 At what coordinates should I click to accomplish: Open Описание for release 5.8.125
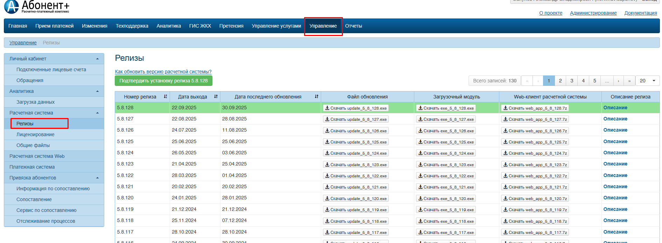tap(615, 142)
